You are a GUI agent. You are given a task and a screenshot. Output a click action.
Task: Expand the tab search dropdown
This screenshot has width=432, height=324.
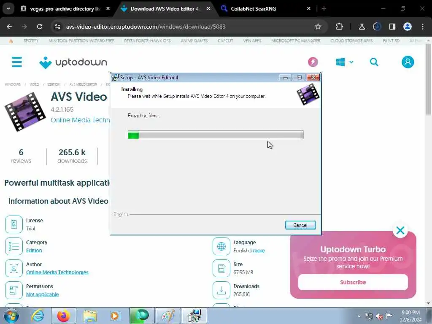pyautogui.click(x=8, y=8)
